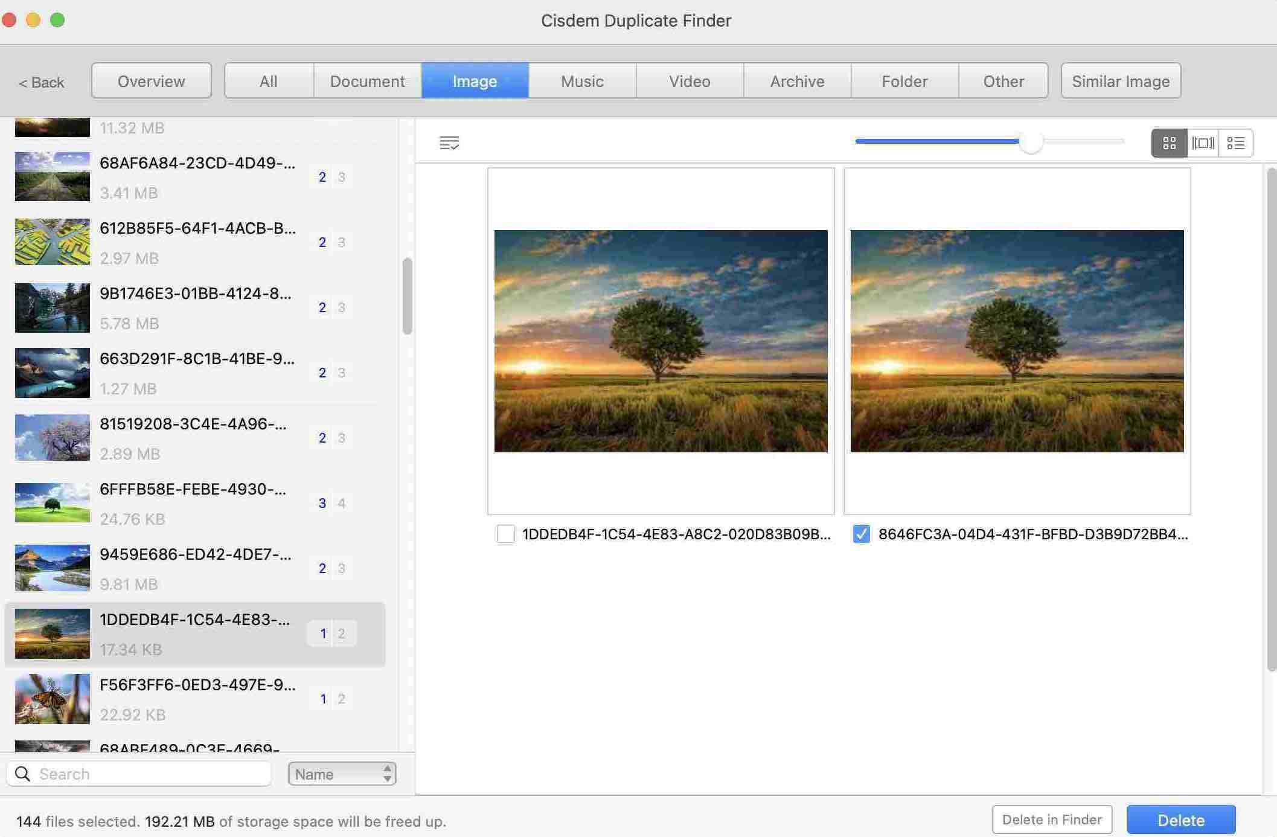This screenshot has width=1277, height=837.
Task: Open the Music category view
Action: 583,79
